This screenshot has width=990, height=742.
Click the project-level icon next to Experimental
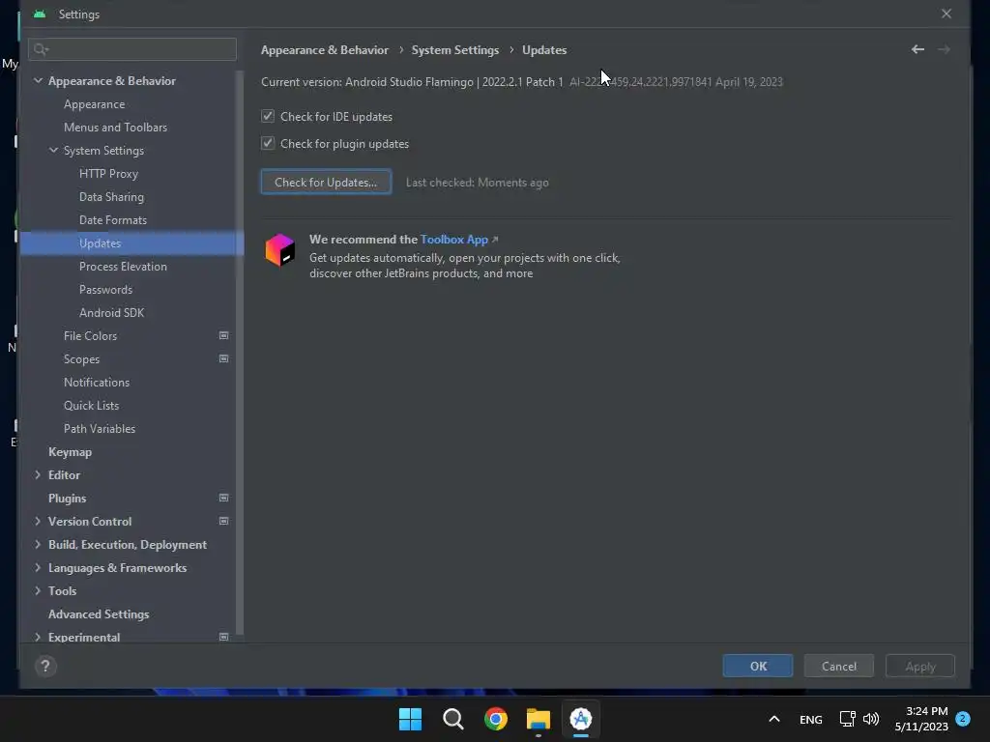coord(223,638)
